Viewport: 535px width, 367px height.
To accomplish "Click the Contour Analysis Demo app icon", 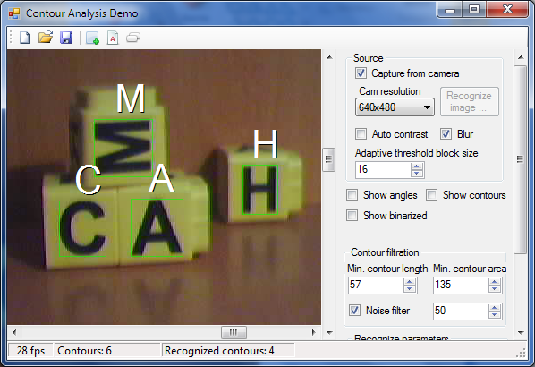I will (14, 13).
